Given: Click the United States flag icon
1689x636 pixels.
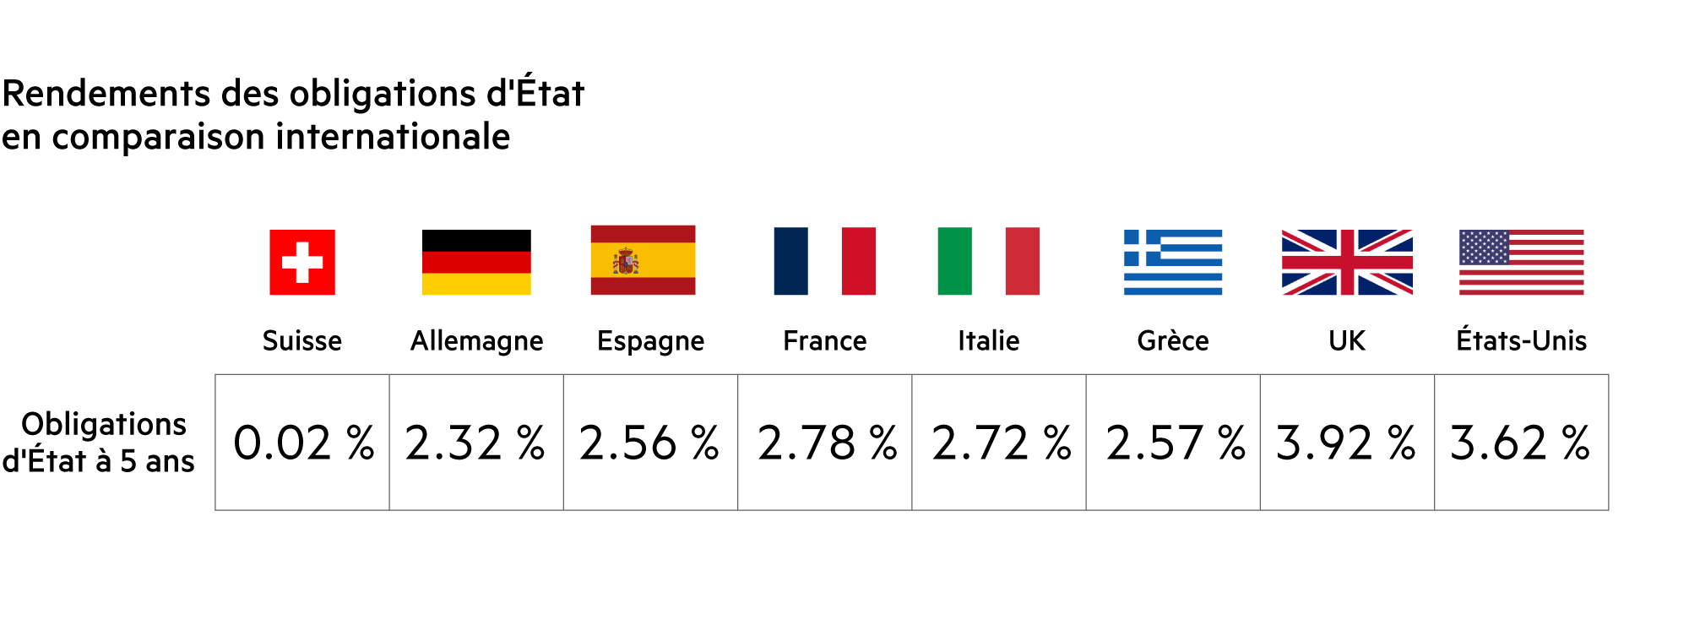Looking at the screenshot, I should click(1521, 262).
